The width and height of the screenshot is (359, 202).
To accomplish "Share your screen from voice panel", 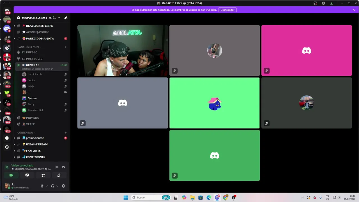I will [27, 175].
